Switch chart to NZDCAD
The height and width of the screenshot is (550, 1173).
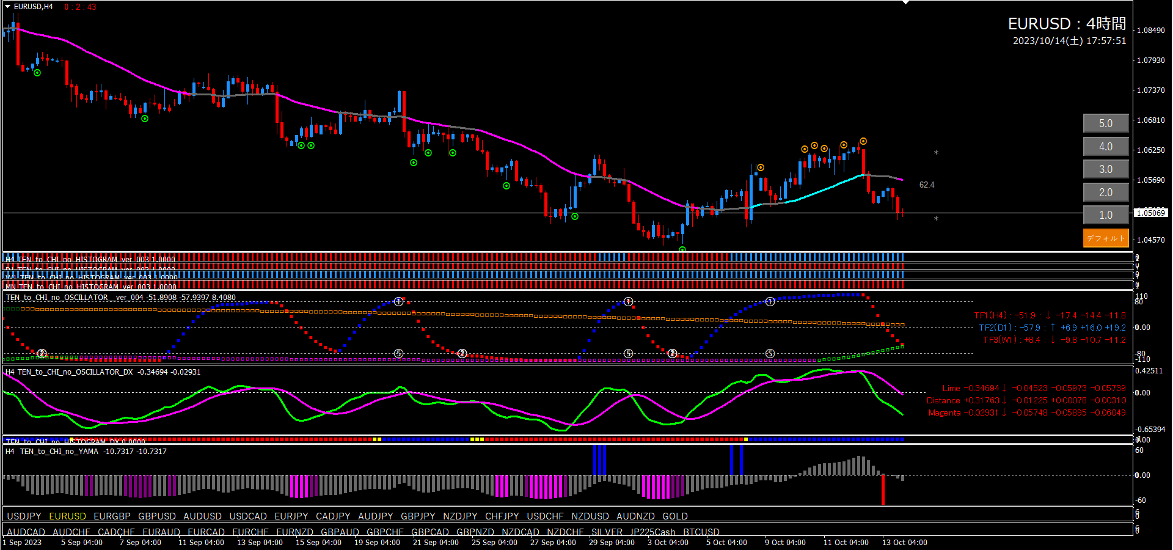point(521,532)
